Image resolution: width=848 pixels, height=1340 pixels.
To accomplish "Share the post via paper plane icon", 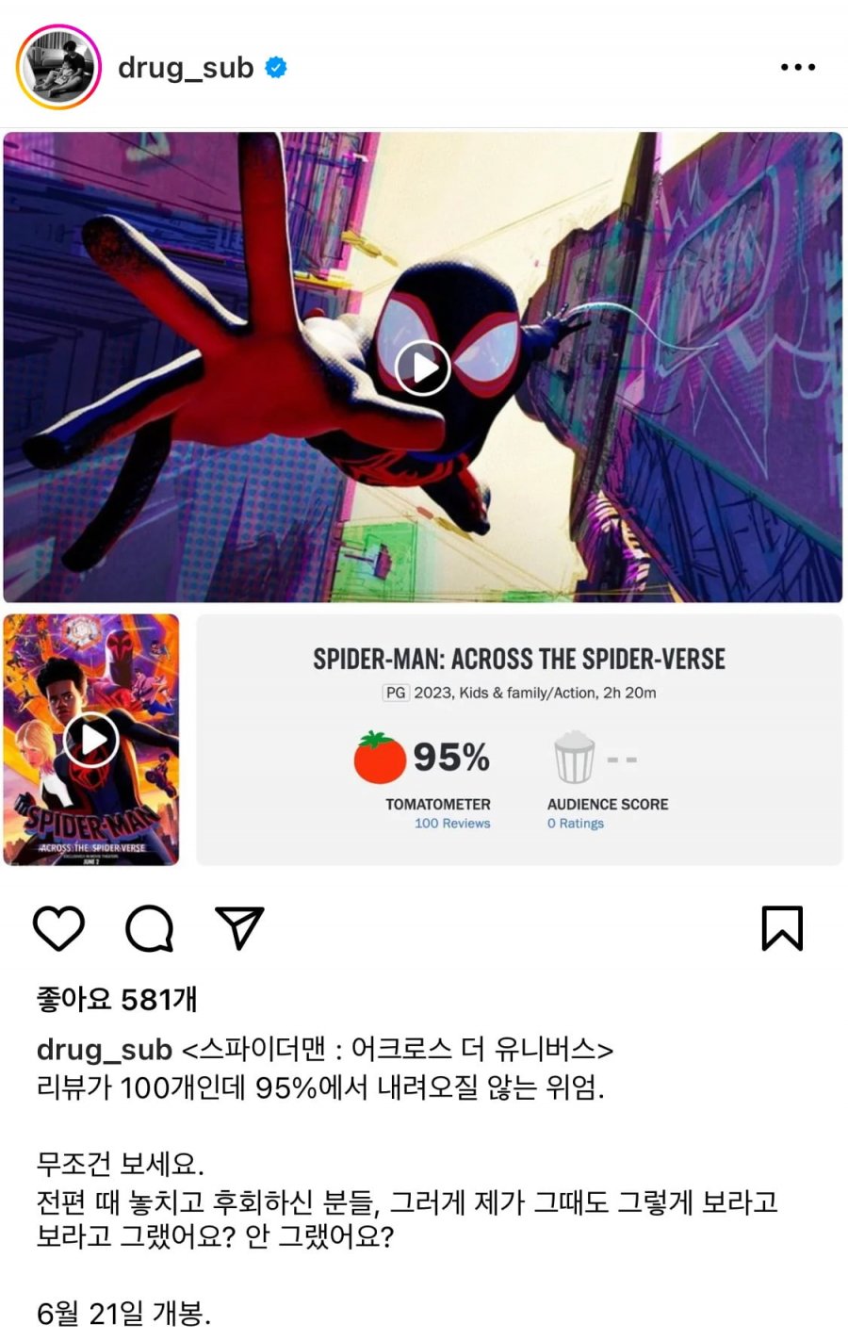I will coord(239,928).
